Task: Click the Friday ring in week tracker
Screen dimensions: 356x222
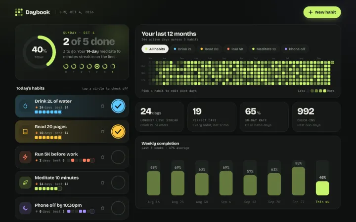Action: 97,67
